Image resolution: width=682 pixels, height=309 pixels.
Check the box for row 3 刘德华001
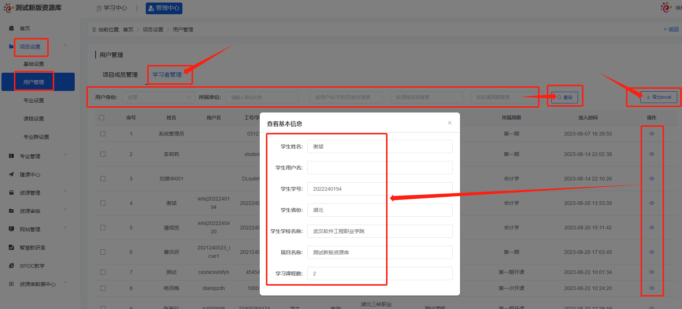coord(103,179)
